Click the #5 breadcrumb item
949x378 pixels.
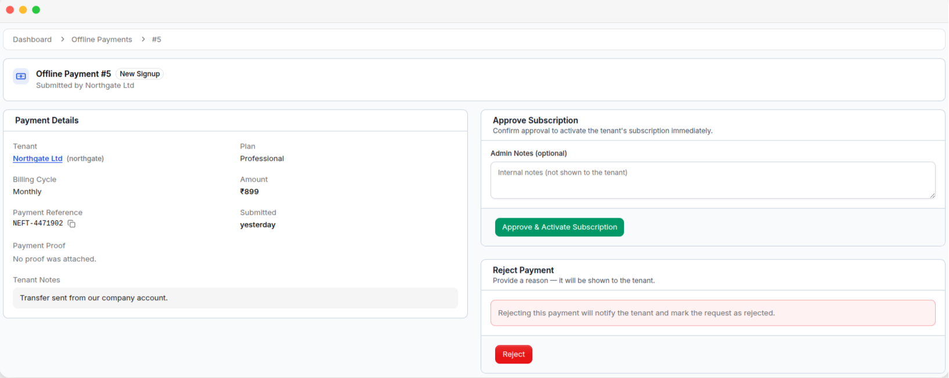(157, 39)
